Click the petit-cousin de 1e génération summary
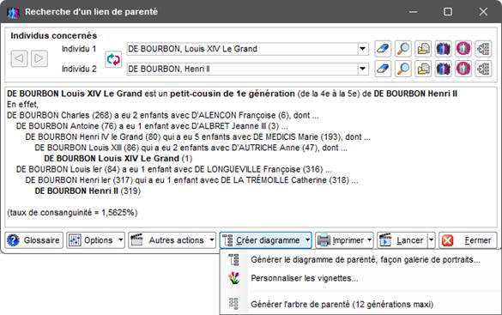Image resolution: width=502 pixels, height=315 pixels. pyautogui.click(x=232, y=94)
